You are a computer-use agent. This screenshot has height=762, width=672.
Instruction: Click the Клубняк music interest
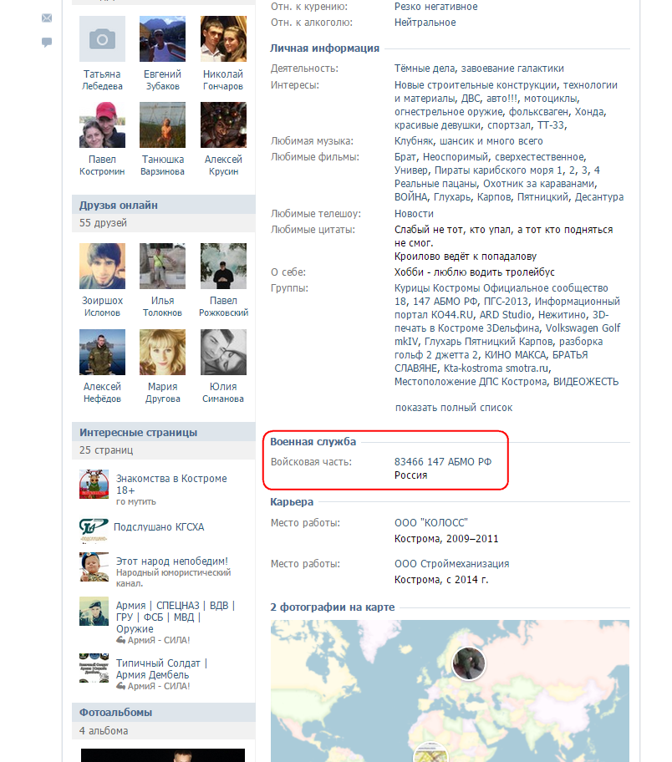415,141
